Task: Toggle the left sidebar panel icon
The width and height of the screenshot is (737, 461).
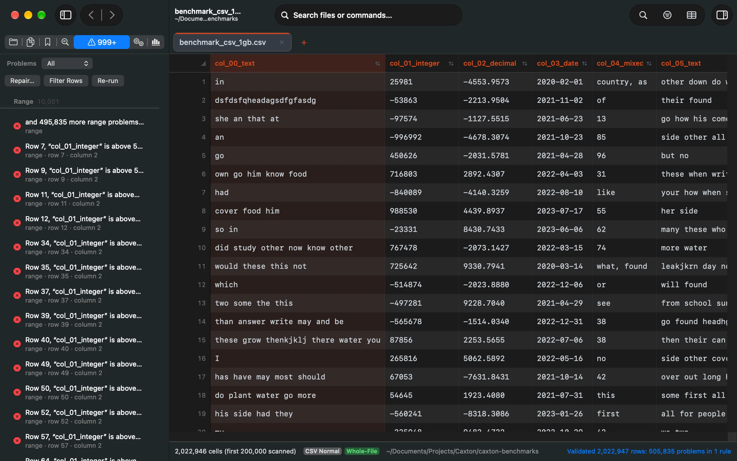Action: (x=65, y=15)
